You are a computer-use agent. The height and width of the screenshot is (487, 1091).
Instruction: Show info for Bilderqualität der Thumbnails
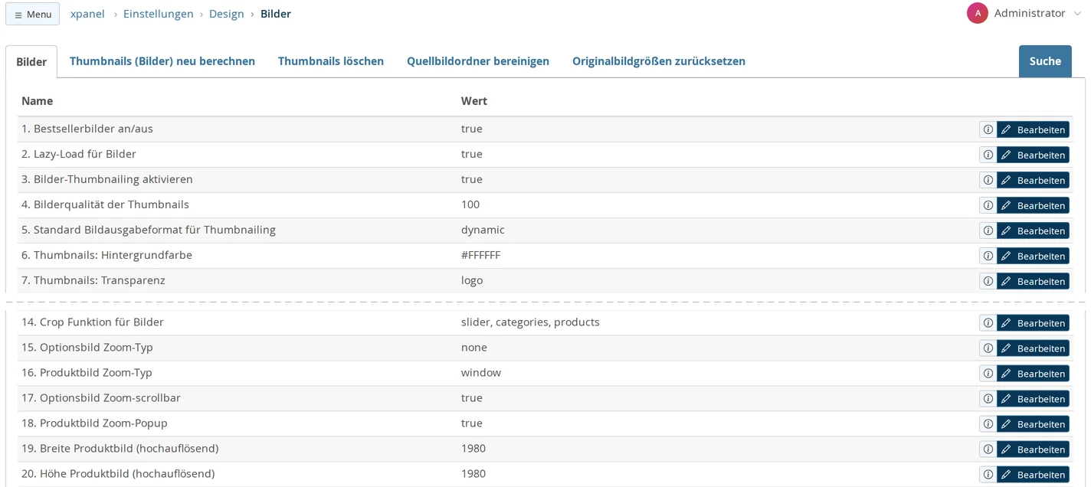(988, 205)
